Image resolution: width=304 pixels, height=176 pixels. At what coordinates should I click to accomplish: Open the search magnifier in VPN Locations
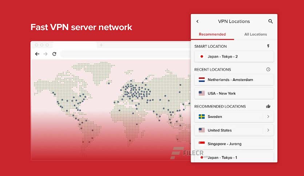pos(271,21)
